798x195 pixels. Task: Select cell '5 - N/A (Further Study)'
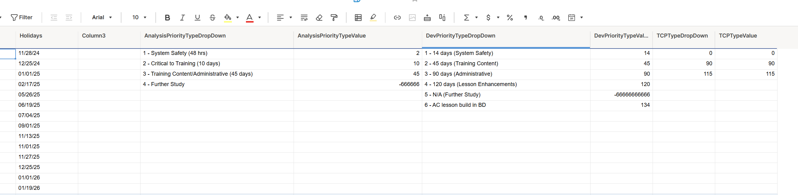click(x=506, y=95)
